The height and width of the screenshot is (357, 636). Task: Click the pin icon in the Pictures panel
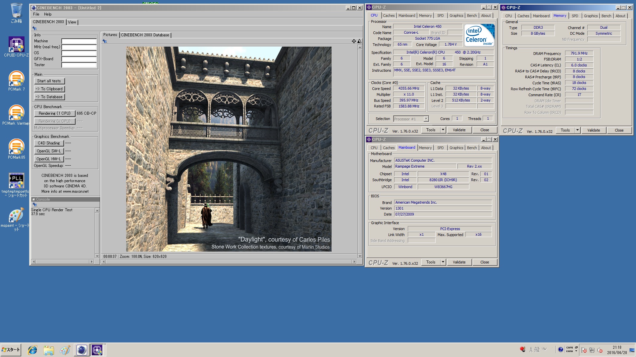105,41
